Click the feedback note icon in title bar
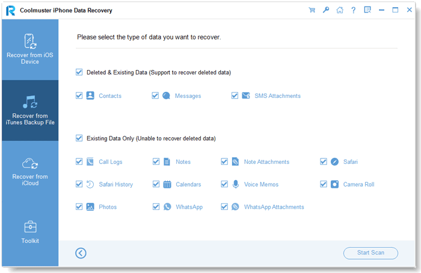 coord(367,10)
